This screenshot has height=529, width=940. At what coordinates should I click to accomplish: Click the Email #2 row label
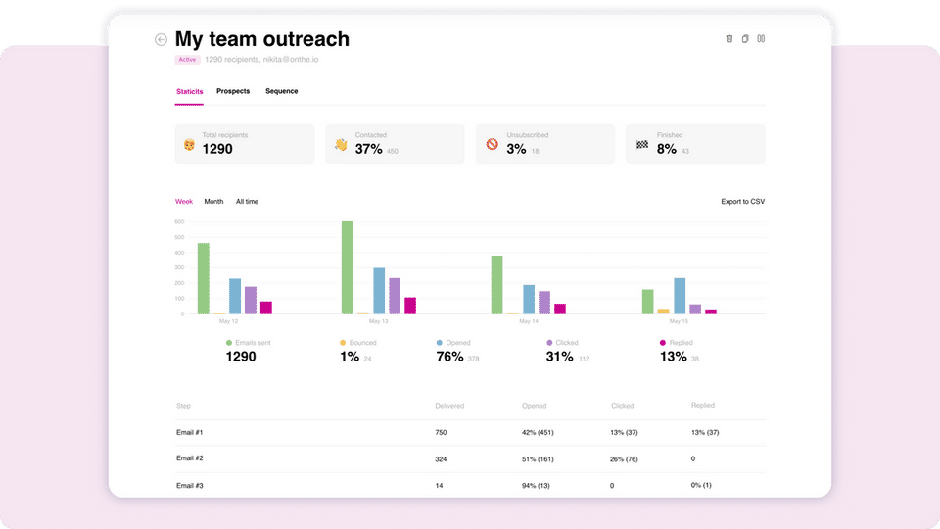click(x=189, y=458)
